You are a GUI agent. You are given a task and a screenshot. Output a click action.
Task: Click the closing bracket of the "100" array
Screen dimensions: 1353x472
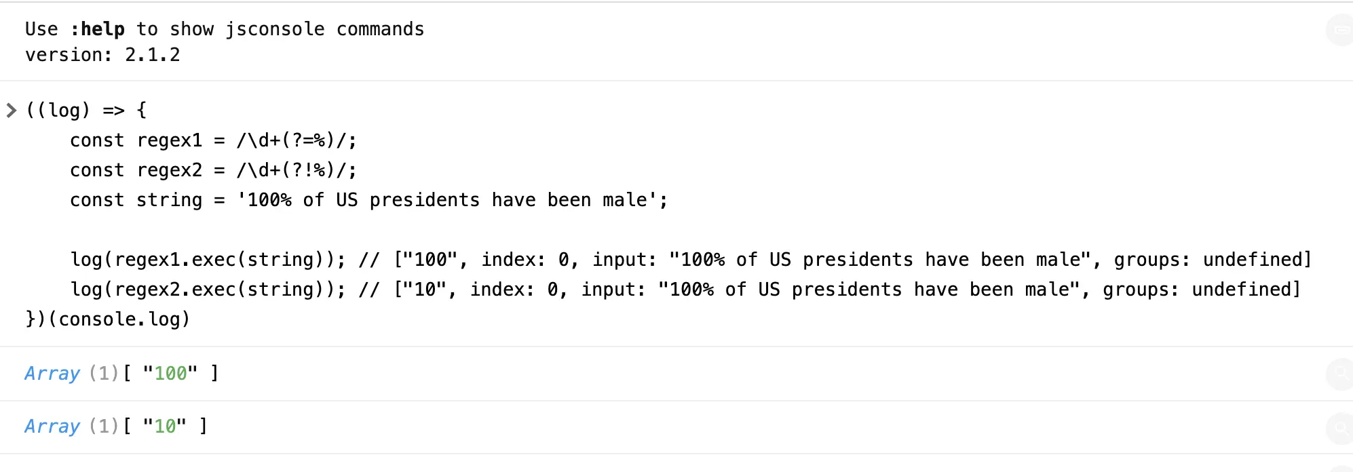pyautogui.click(x=214, y=373)
